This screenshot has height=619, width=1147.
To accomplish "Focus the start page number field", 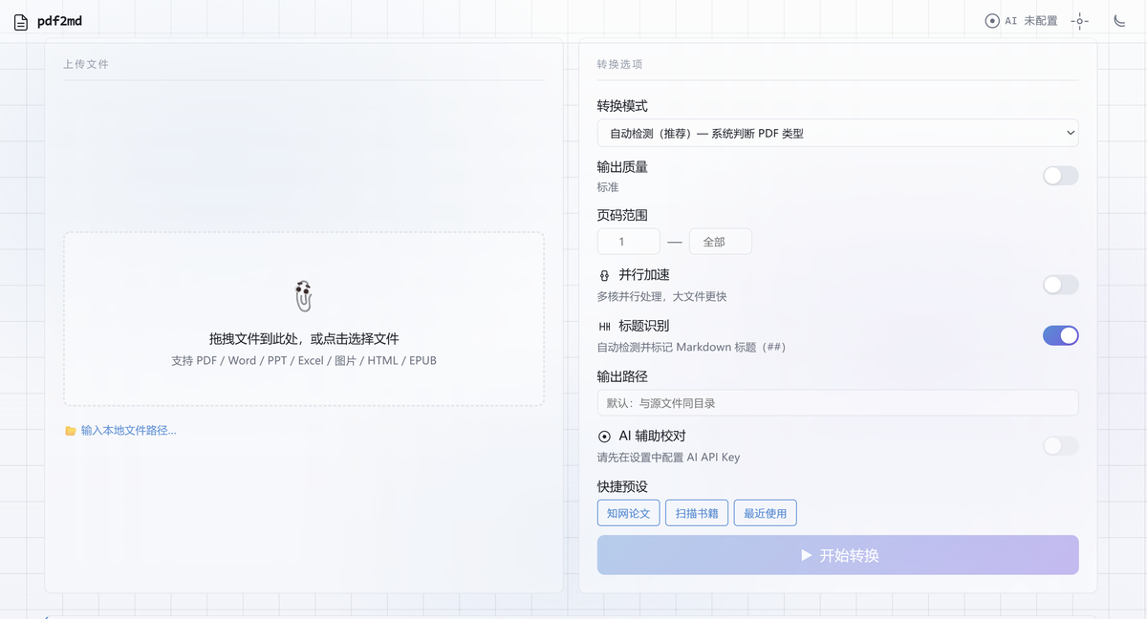I will (628, 242).
